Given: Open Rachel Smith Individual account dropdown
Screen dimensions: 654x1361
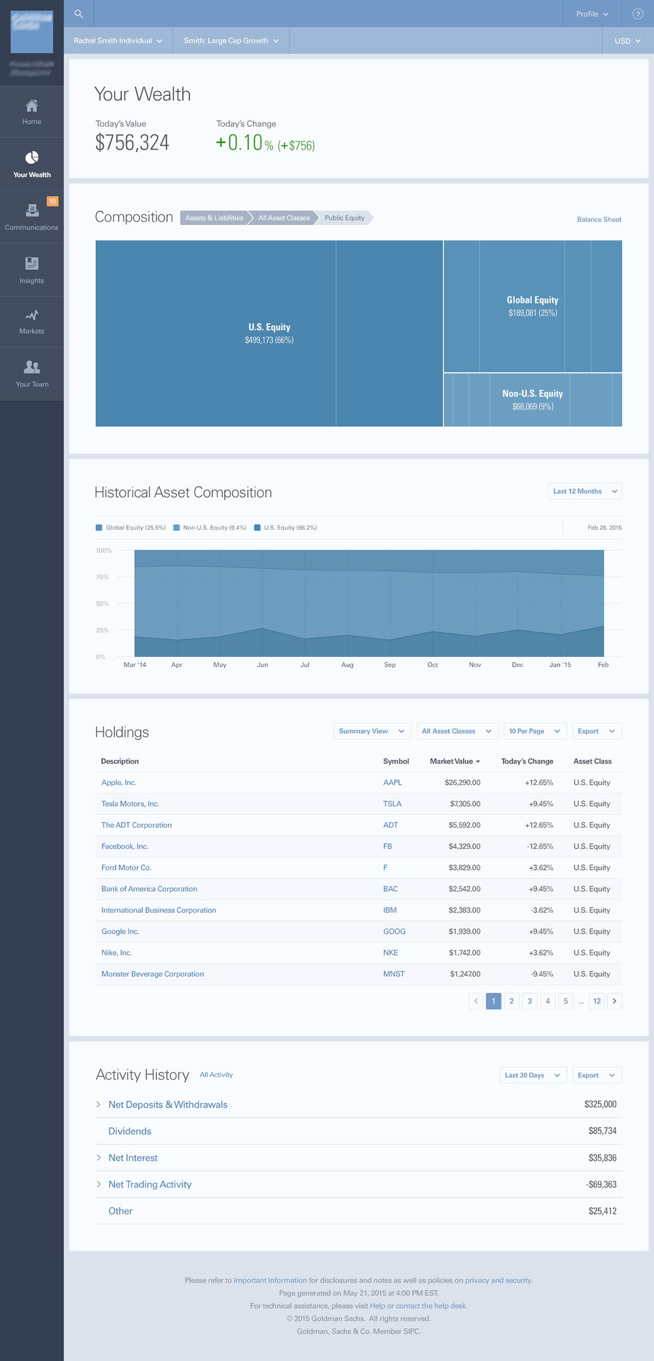Looking at the screenshot, I should [118, 41].
